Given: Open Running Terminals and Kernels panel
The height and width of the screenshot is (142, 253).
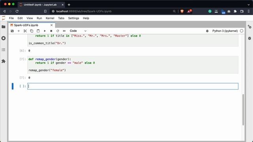Looking at the screenshot, I should click(x=4, y=38).
